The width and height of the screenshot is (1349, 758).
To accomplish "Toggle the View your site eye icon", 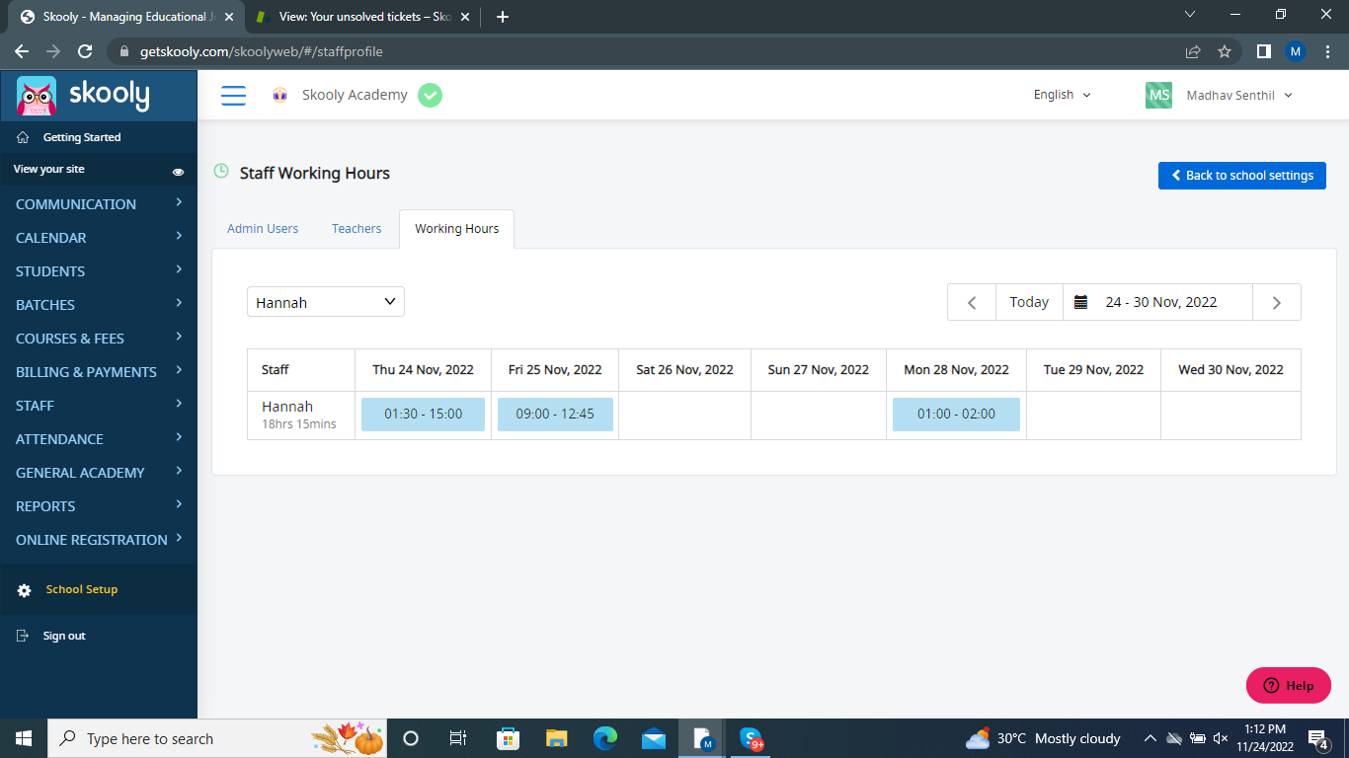I will pyautogui.click(x=178, y=171).
